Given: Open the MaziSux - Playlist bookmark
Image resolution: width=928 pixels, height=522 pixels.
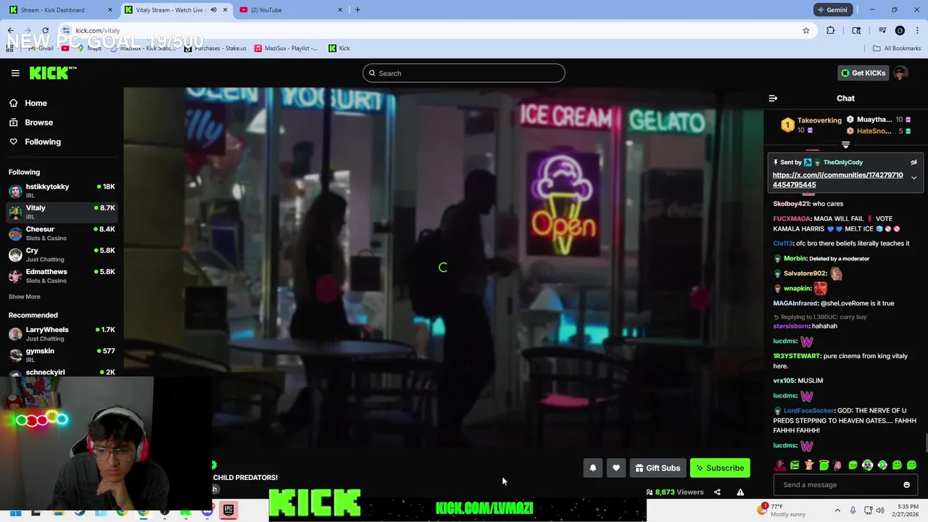Looking at the screenshot, I should (286, 49).
